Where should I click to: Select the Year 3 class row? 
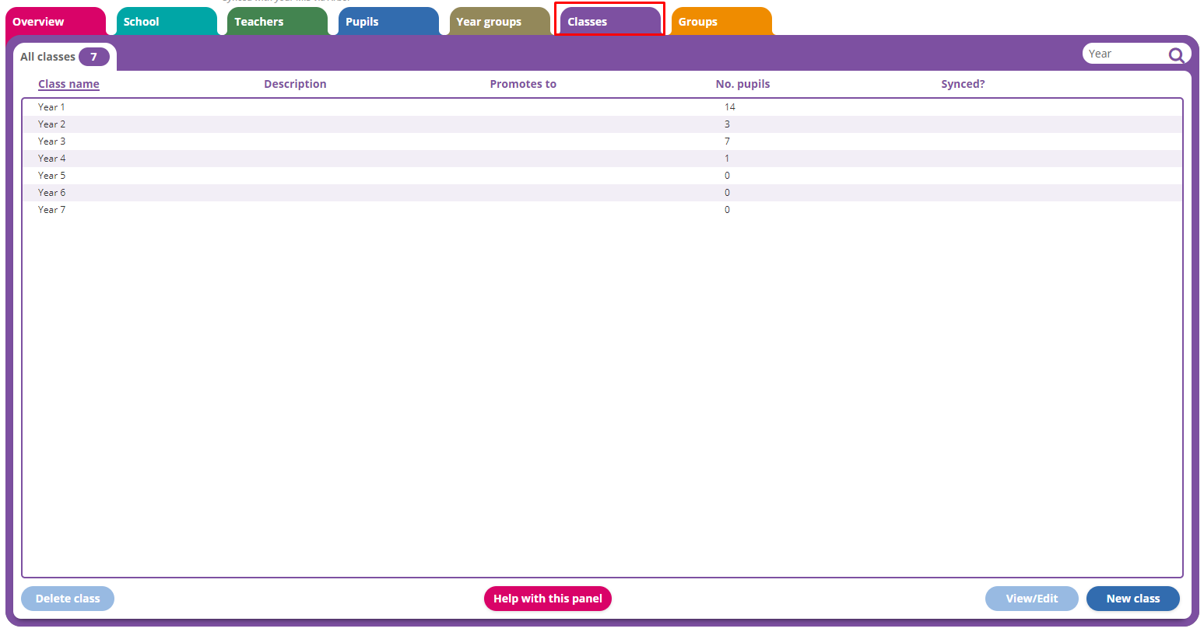pos(311,141)
